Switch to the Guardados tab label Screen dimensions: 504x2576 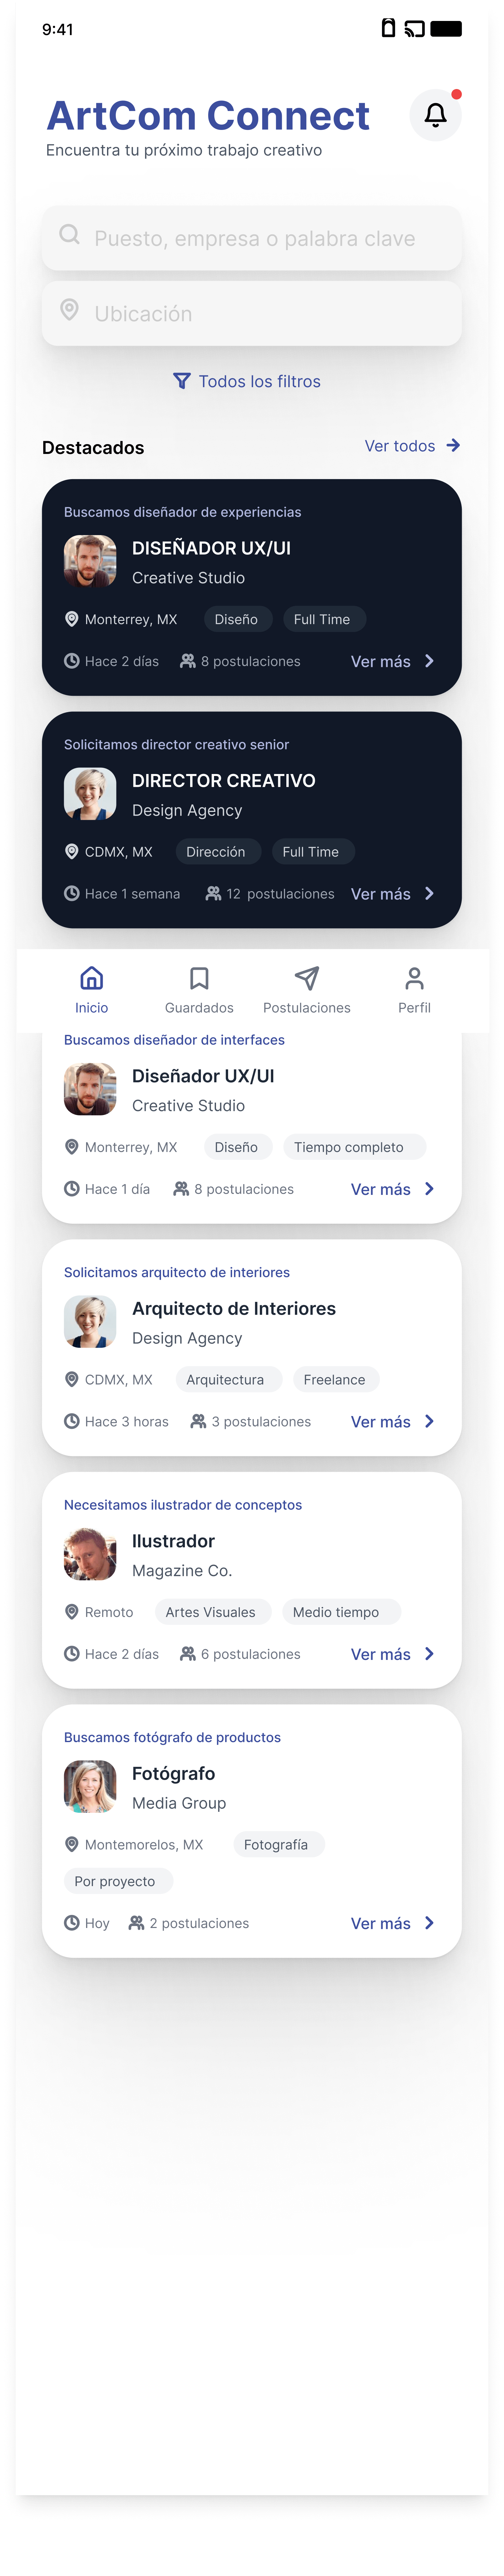199,1008
